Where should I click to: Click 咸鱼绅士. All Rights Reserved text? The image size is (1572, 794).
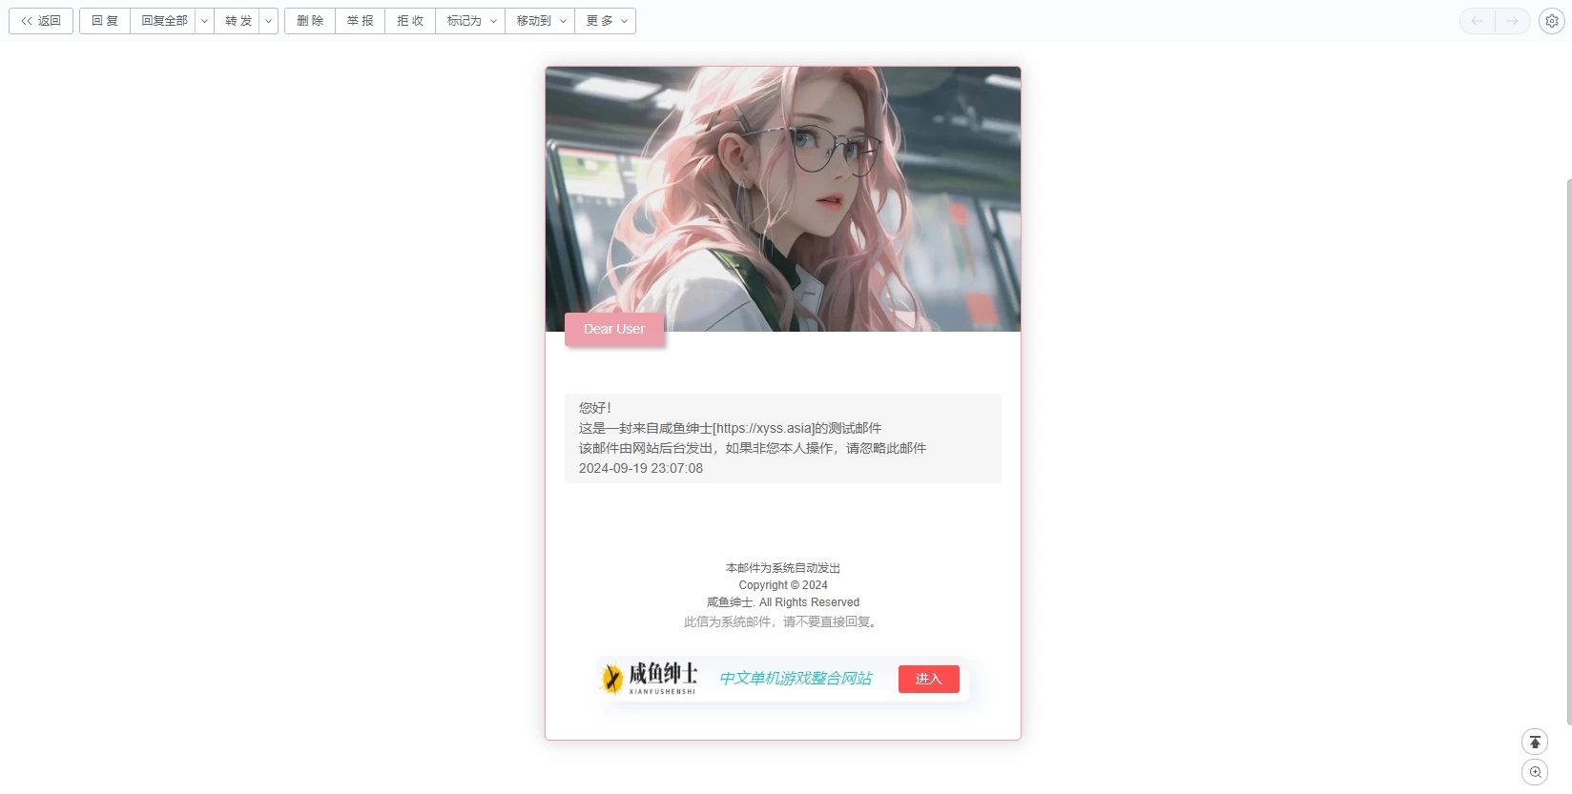coord(783,602)
